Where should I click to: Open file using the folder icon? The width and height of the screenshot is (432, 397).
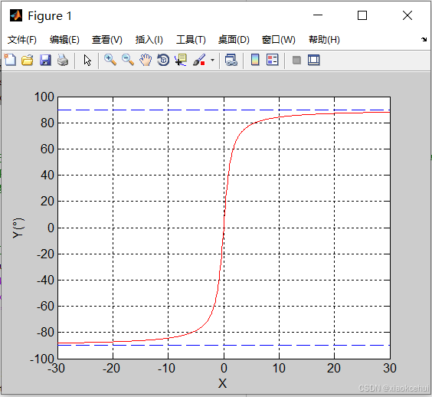28,60
